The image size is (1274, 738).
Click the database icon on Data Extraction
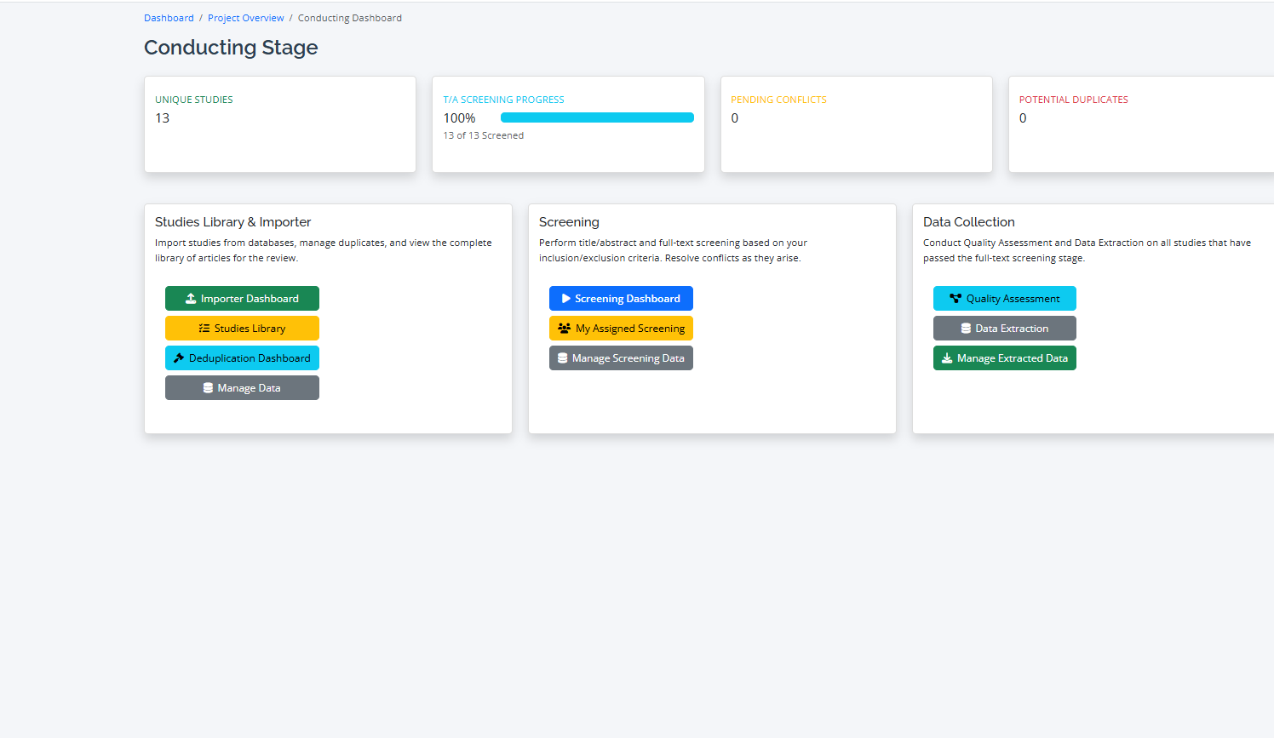[966, 329]
